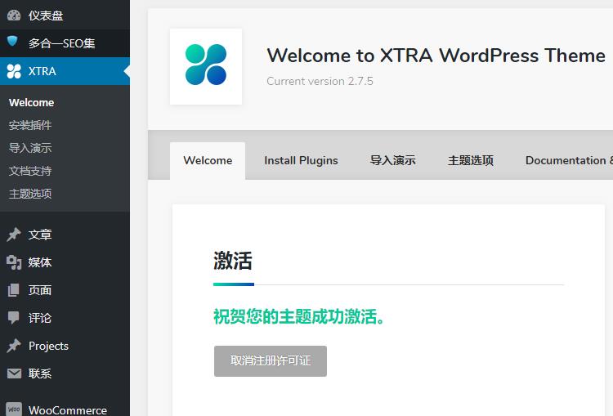
Task: Switch to the 导入演示 tab
Action: (x=392, y=160)
